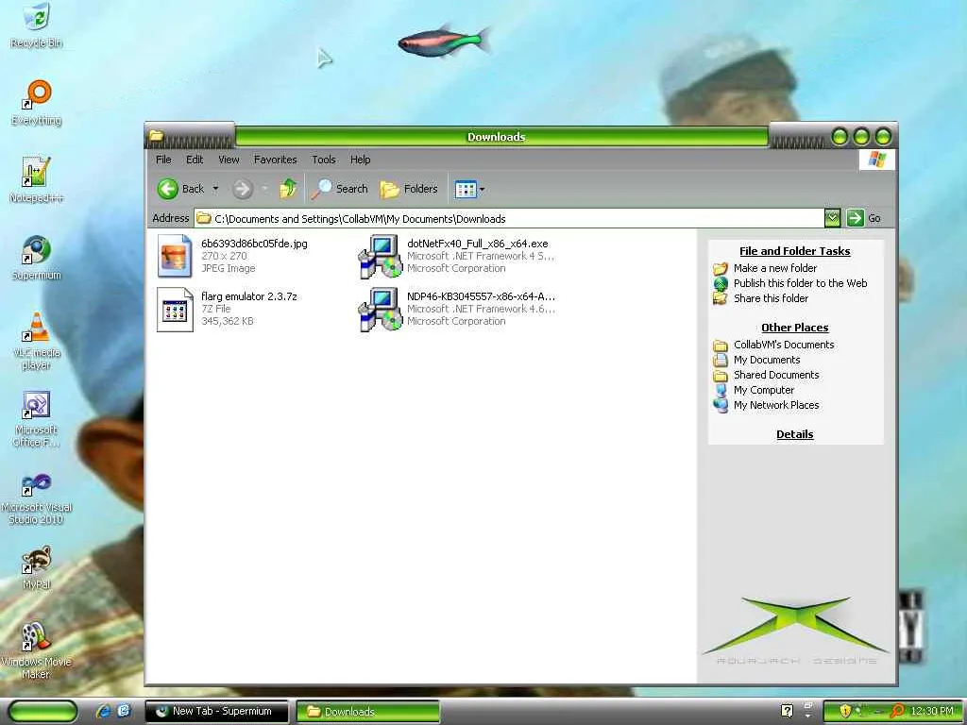Select the MyPal desktop shortcut
The height and width of the screenshot is (725, 967).
point(37,567)
